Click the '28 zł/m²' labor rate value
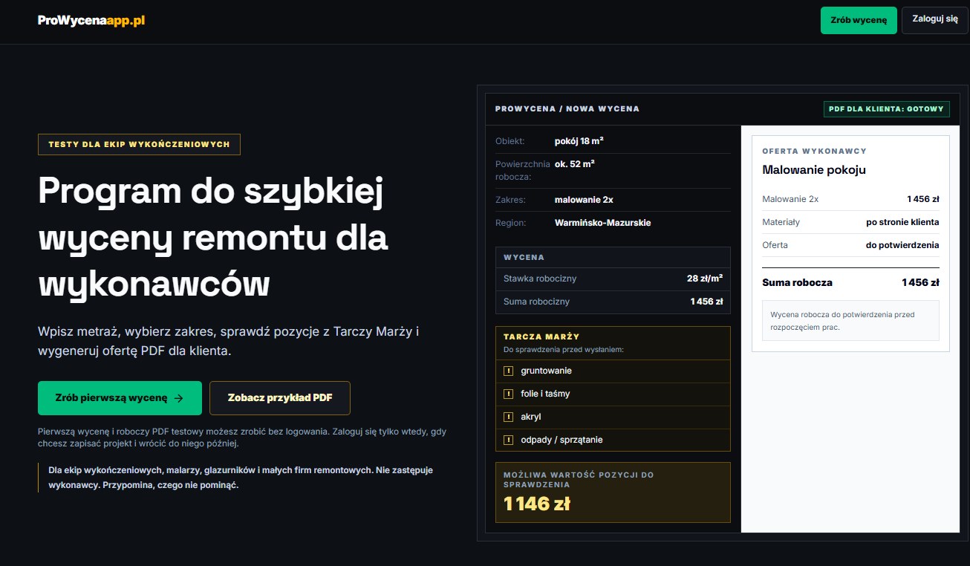 coord(705,279)
